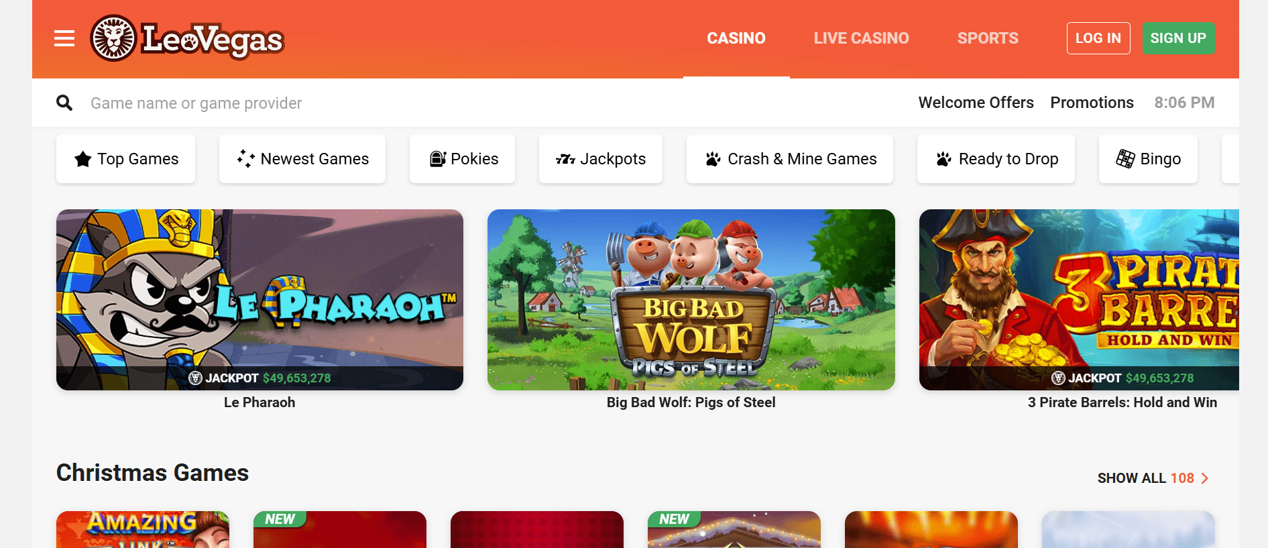The width and height of the screenshot is (1268, 548).
Task: Open the Le Pharaoh game thumbnail
Action: click(x=260, y=300)
